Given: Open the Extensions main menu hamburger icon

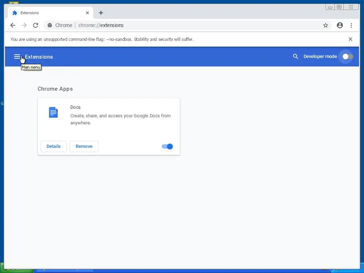Looking at the screenshot, I should coord(17,57).
